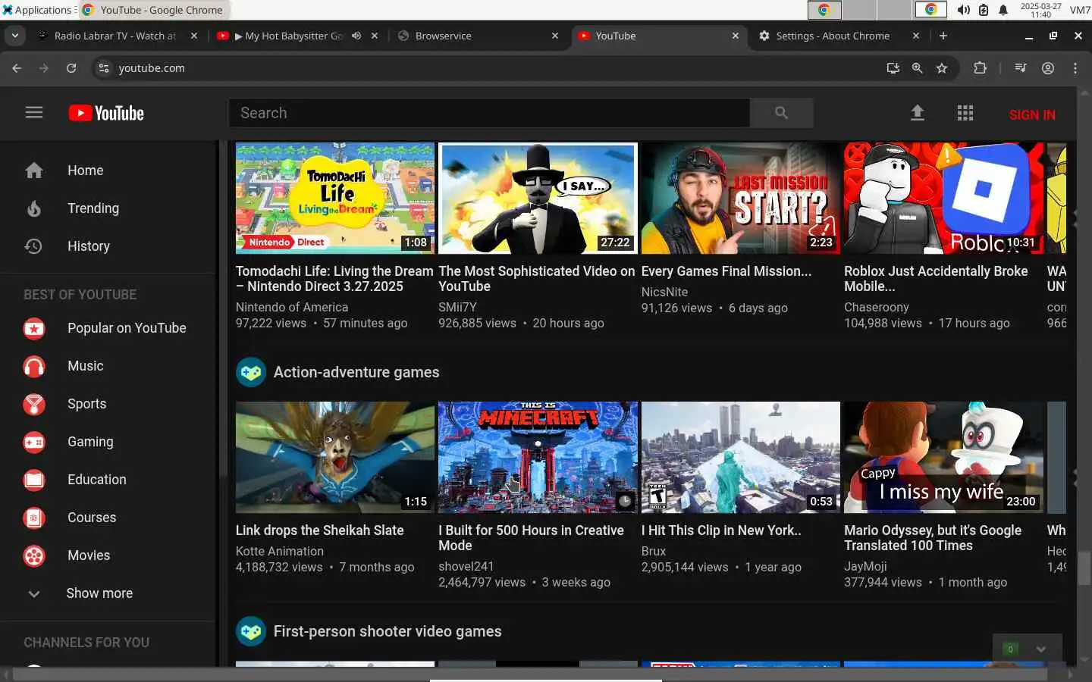Image resolution: width=1092 pixels, height=682 pixels.
Task: Click the zoom magnifier in address bar
Action: point(918,68)
